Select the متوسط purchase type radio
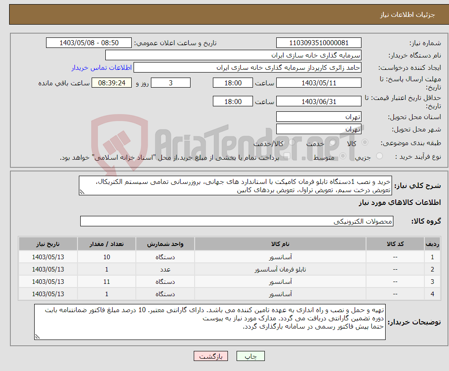 pos(343,156)
